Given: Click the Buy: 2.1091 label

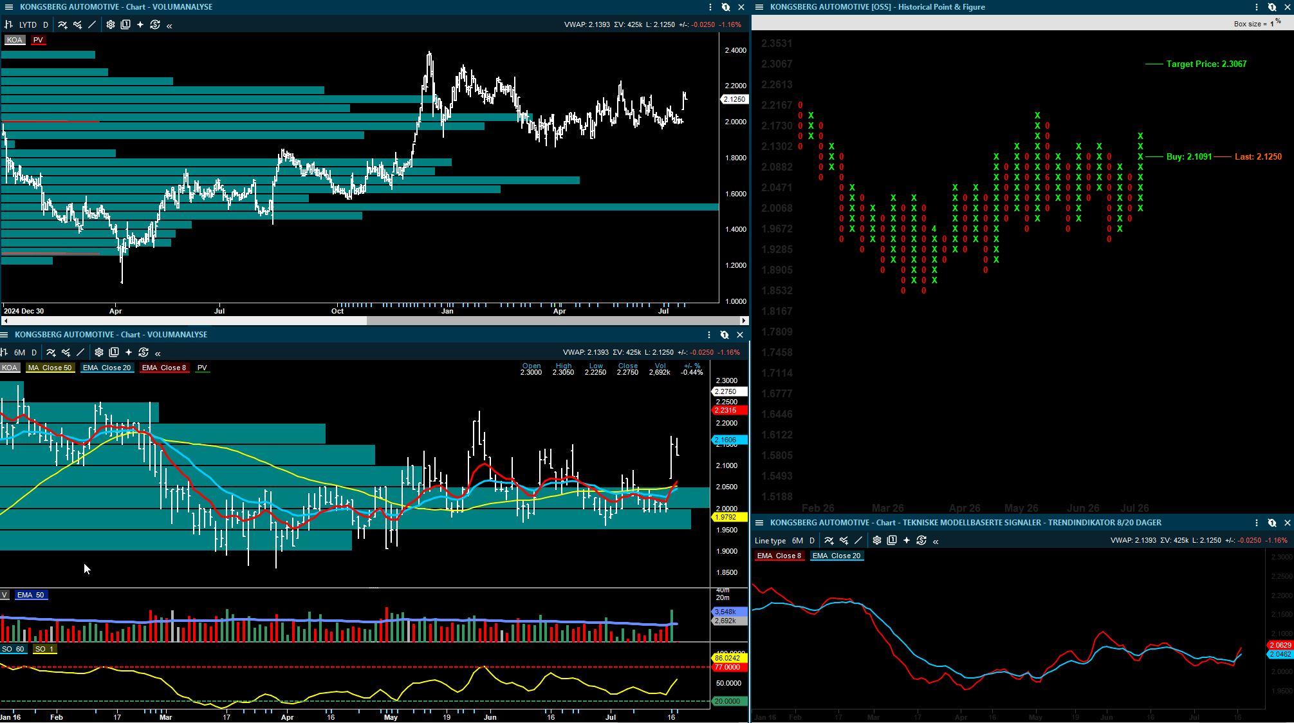Looking at the screenshot, I should pyautogui.click(x=1189, y=156).
